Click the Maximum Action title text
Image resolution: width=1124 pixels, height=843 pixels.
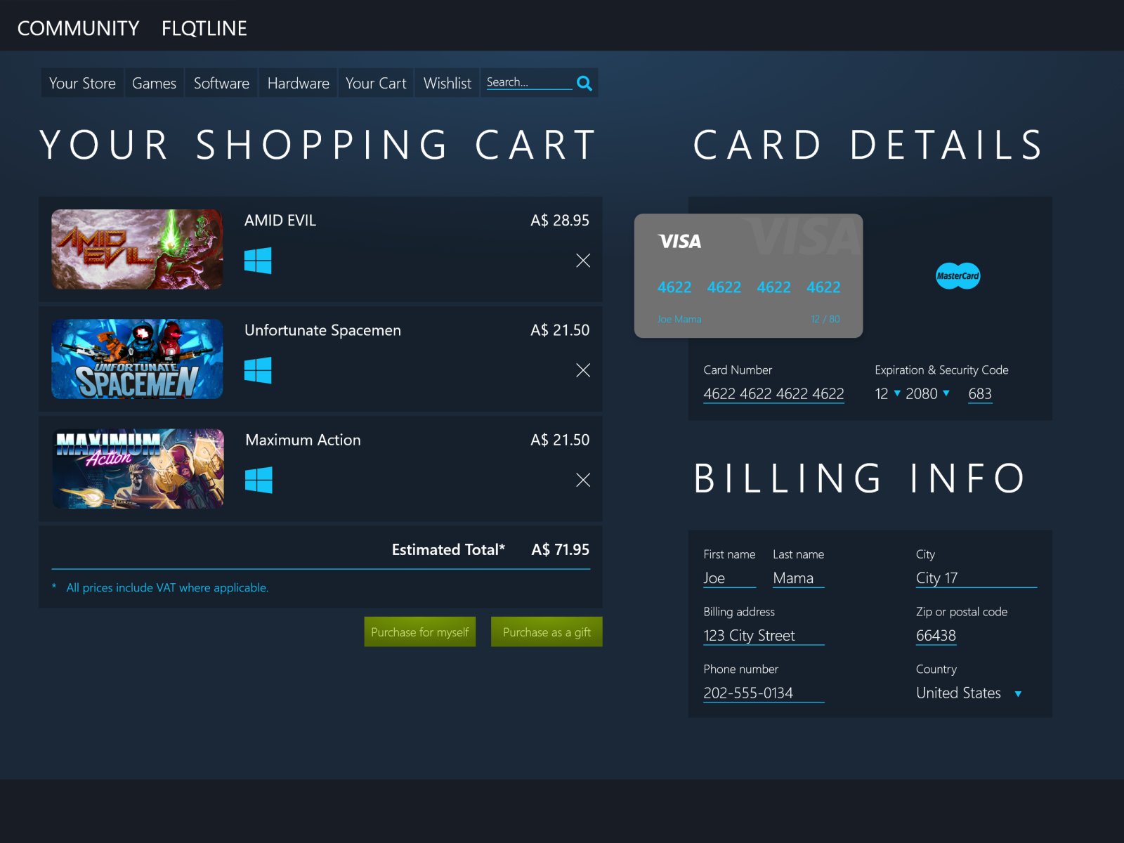pyautogui.click(x=303, y=440)
